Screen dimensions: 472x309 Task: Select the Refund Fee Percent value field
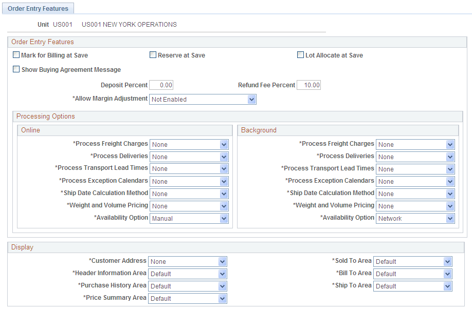(x=308, y=85)
